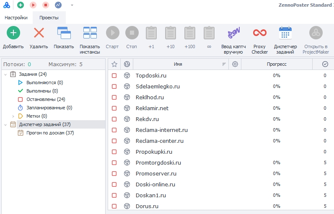Screen dimensions: 334x214
Task: Click the 0% progress of Reklamir.net
Action: [277, 108]
